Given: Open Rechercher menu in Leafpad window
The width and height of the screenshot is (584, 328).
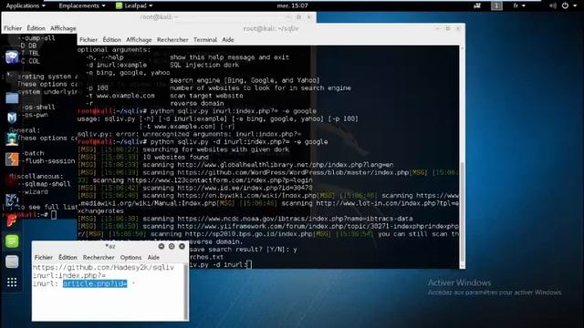Looking at the screenshot, I should [x=99, y=257].
